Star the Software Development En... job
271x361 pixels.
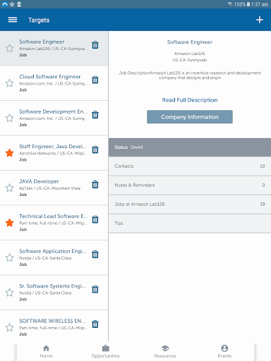pos(10,118)
